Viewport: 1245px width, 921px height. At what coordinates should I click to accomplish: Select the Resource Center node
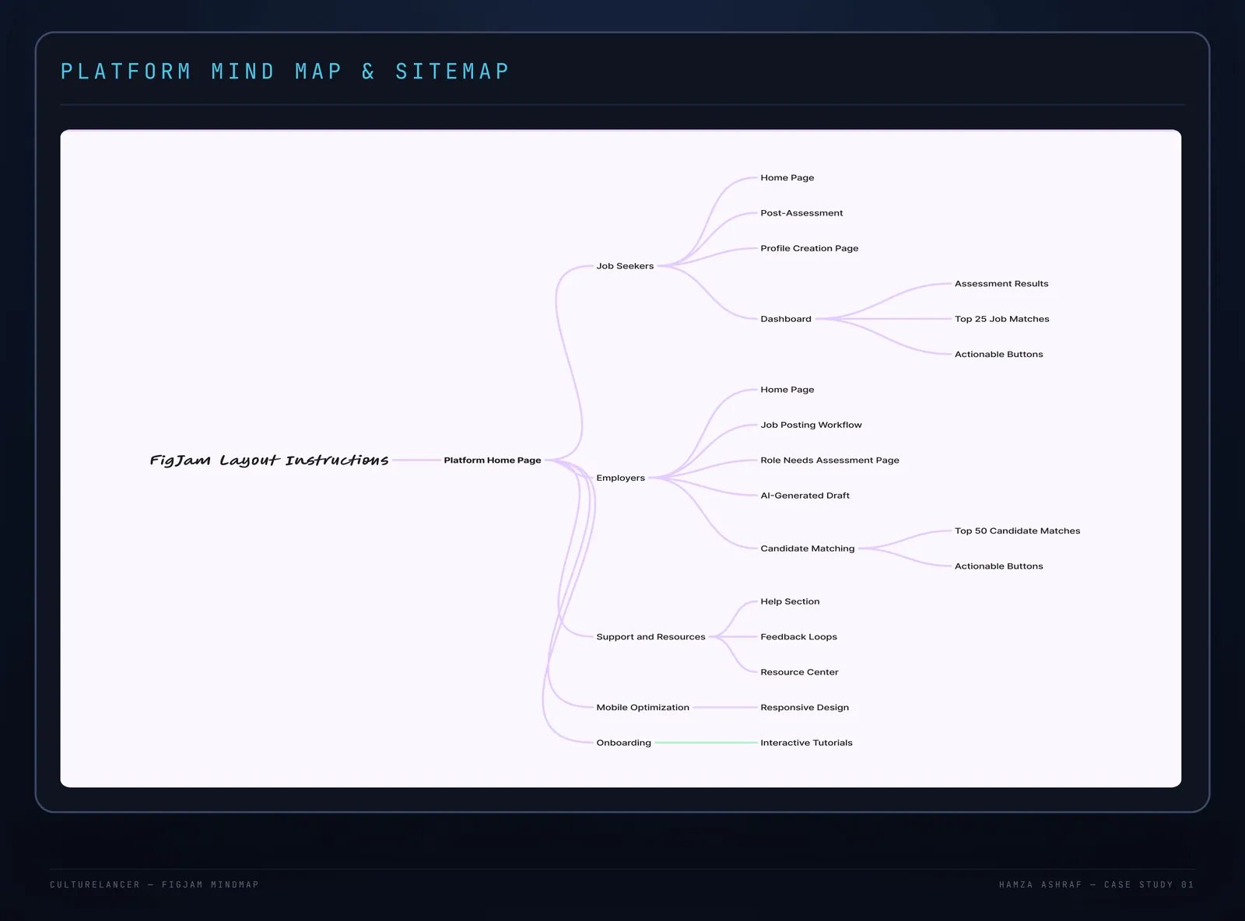click(799, 672)
